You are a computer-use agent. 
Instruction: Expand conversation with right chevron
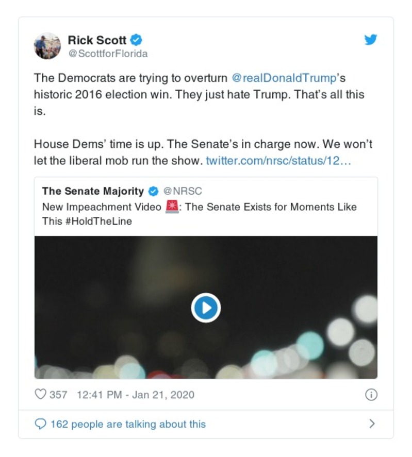(x=372, y=424)
